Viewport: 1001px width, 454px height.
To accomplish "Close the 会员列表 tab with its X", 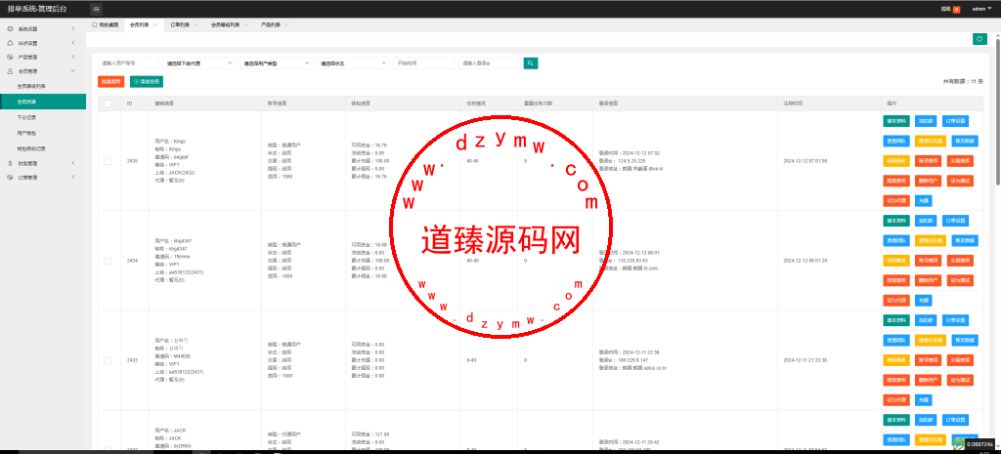I will [155, 24].
